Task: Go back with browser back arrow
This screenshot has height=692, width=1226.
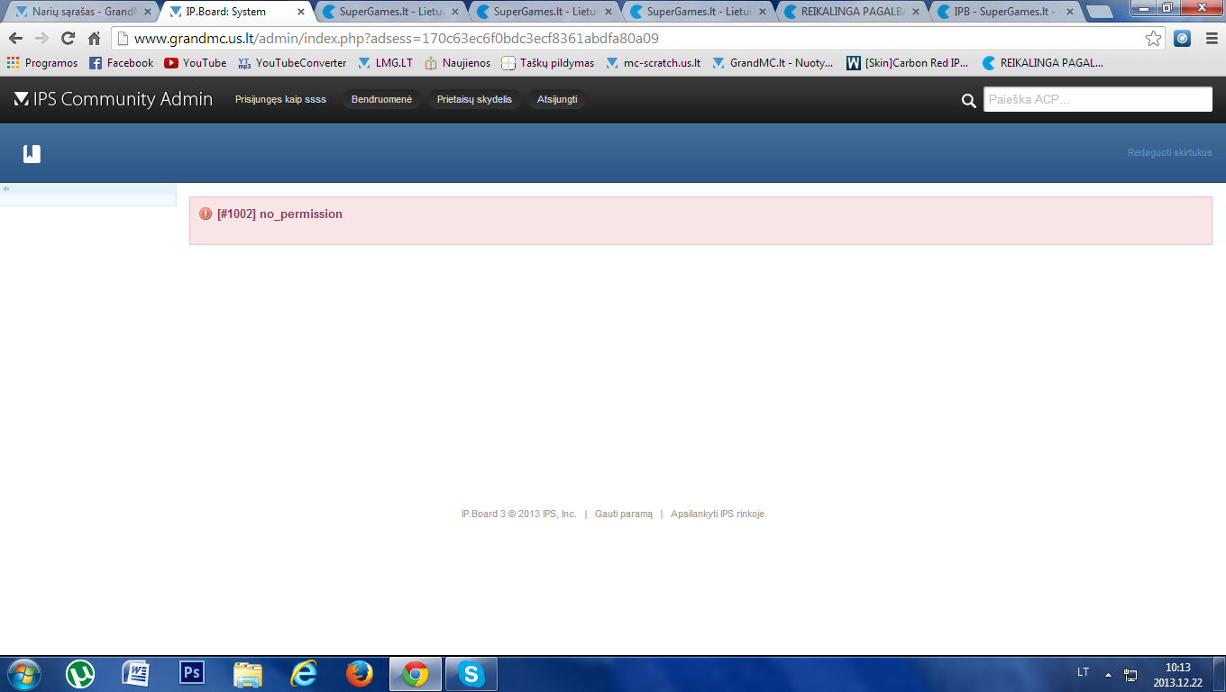Action: [x=15, y=39]
